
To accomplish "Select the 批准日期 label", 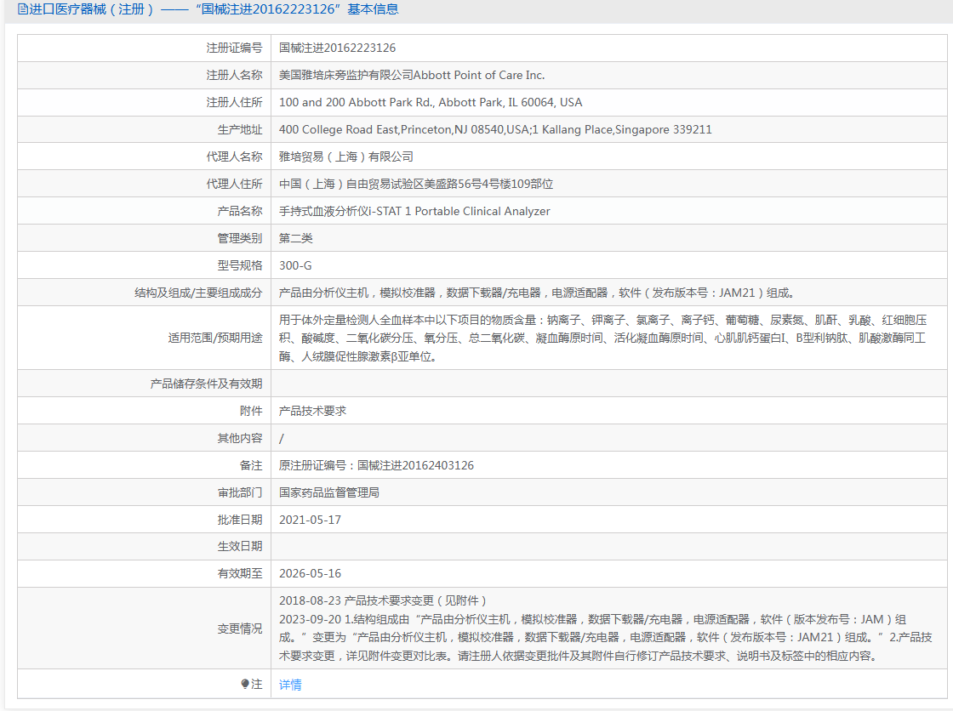I will click(x=240, y=520).
